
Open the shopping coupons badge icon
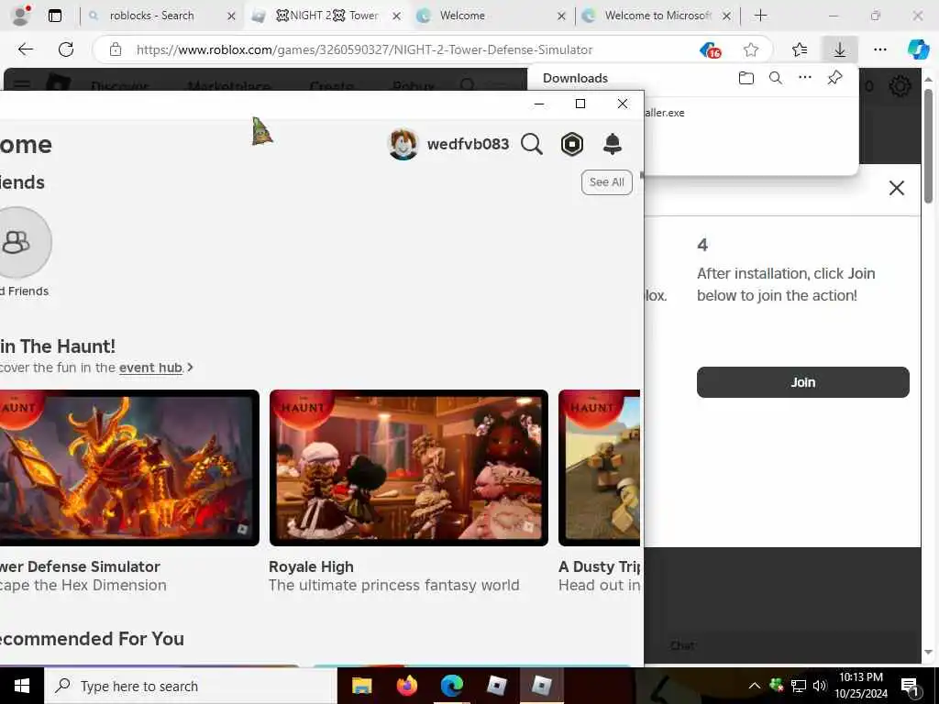(x=711, y=50)
